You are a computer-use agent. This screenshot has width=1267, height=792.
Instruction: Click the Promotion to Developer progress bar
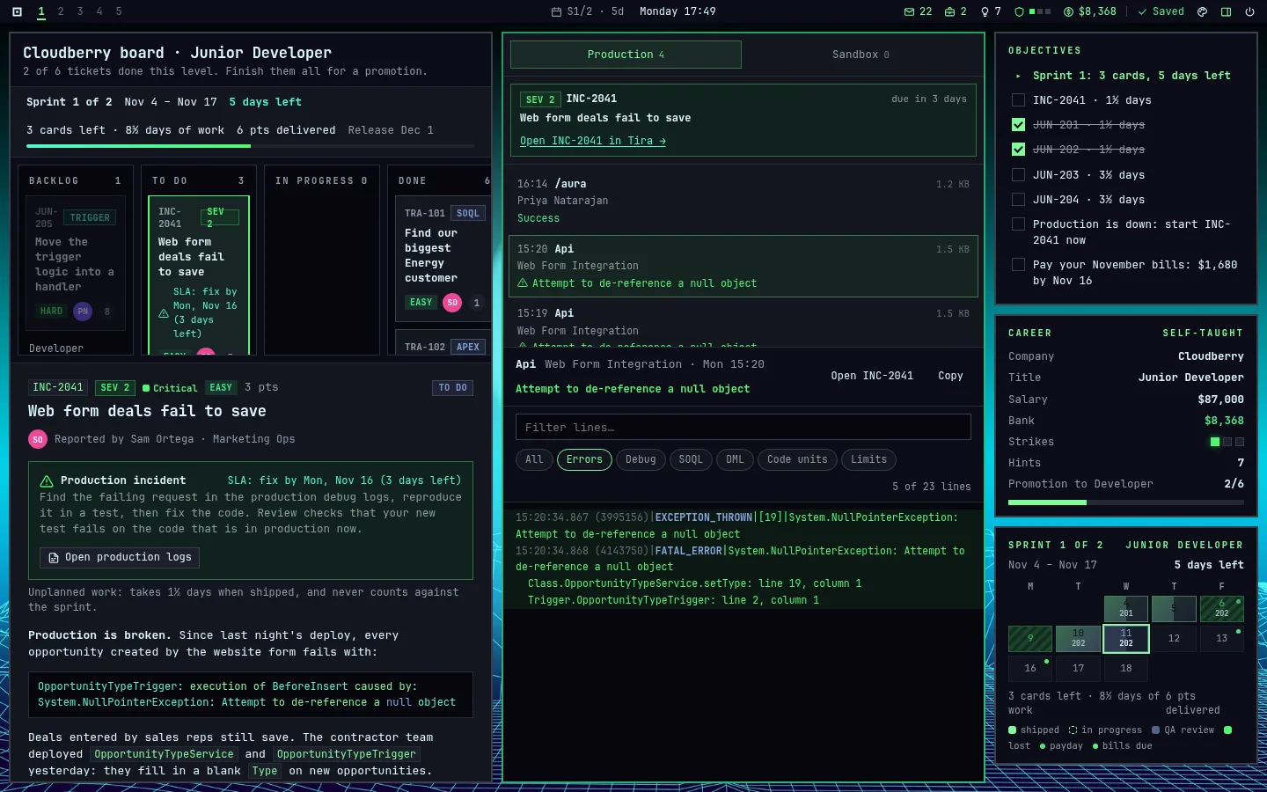click(x=1126, y=502)
